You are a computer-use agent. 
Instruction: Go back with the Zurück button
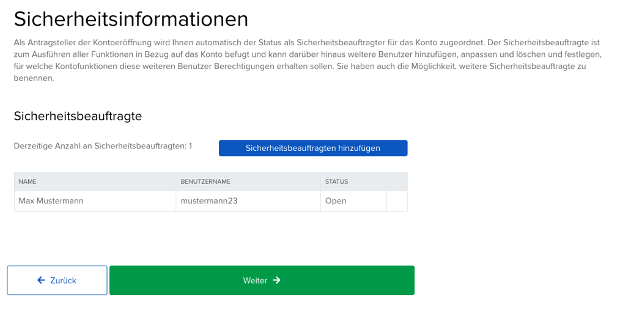(57, 280)
